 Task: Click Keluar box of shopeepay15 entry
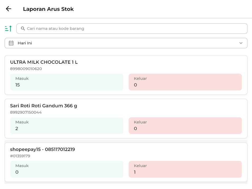pyautogui.click(x=185, y=169)
